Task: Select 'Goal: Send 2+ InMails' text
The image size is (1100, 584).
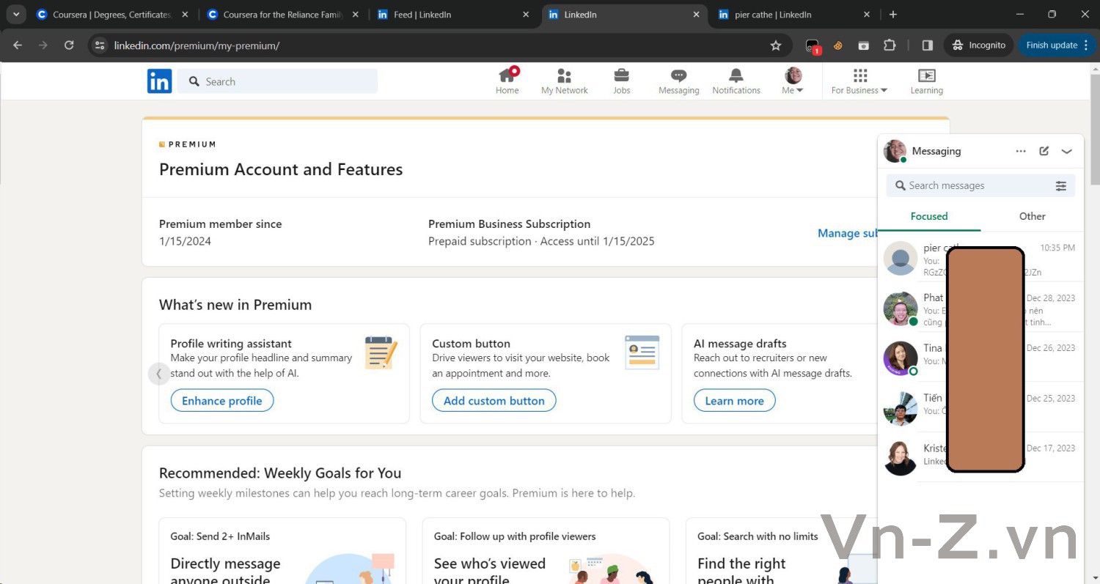Action: click(220, 536)
